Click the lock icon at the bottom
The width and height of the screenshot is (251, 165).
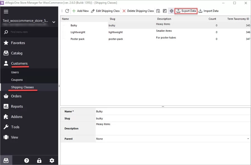pyautogui.click(x=39, y=160)
